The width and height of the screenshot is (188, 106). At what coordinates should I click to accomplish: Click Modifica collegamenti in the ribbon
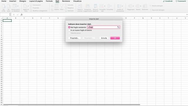point(38,11)
